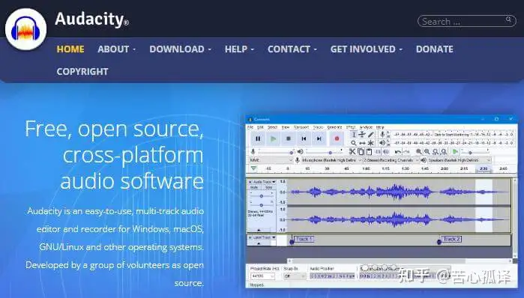Click the Pause button in transport toolbar

pos(258,139)
